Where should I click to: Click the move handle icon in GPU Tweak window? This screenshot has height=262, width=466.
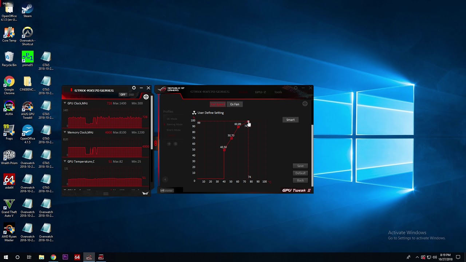click(305, 104)
